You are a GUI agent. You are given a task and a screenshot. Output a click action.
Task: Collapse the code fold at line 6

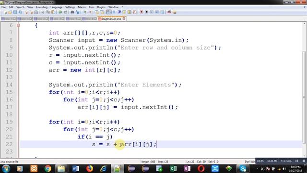(x=18, y=25)
